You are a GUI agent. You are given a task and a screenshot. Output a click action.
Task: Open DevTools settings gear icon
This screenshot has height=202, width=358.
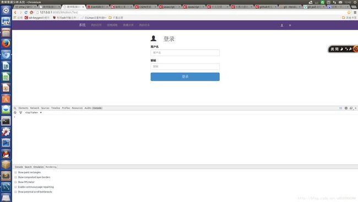coord(346,108)
